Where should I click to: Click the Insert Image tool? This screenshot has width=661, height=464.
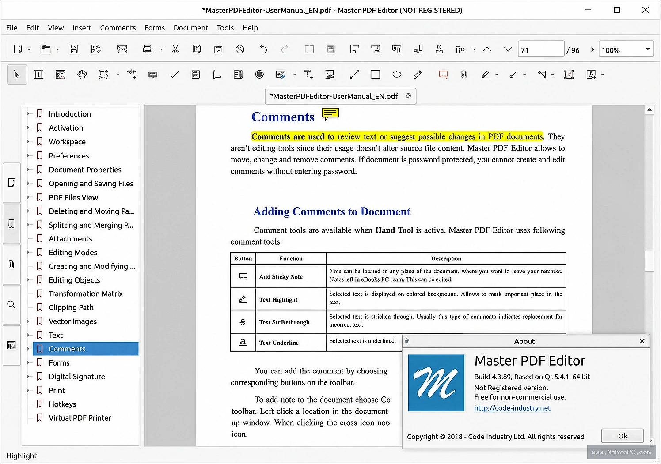pyautogui.click(x=330, y=75)
